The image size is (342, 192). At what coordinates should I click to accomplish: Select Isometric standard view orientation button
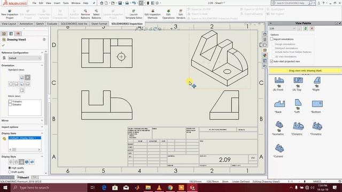[27, 77]
